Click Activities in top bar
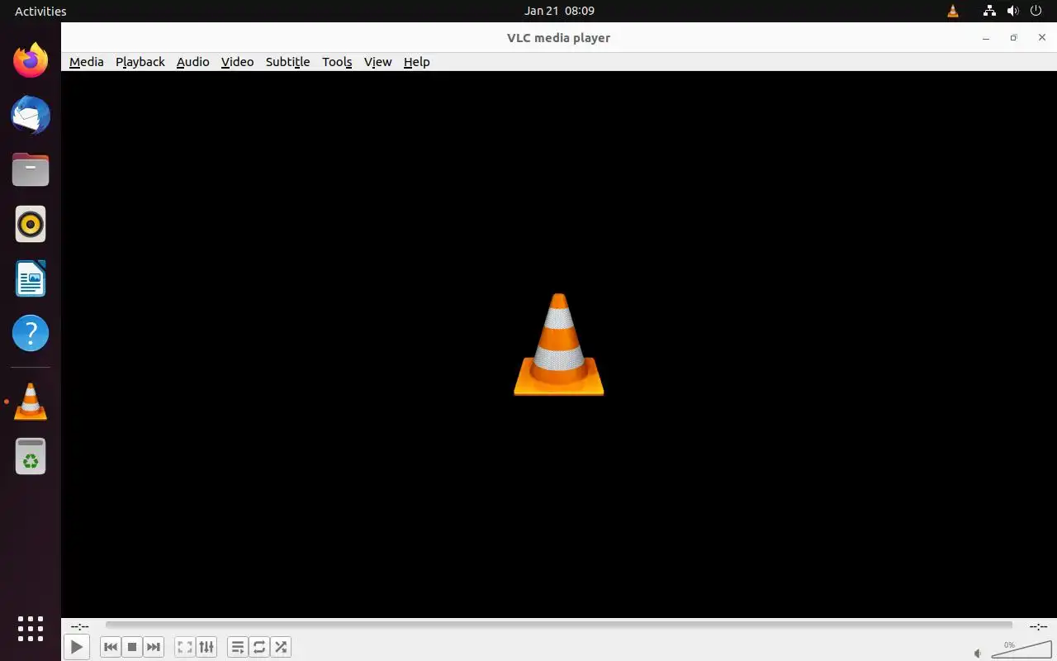Viewport: 1057px width, 661px height. (x=40, y=11)
